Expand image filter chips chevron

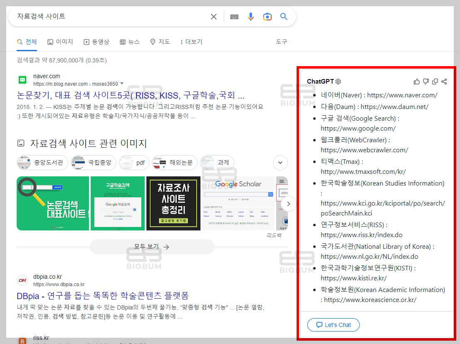pyautogui.click(x=280, y=163)
